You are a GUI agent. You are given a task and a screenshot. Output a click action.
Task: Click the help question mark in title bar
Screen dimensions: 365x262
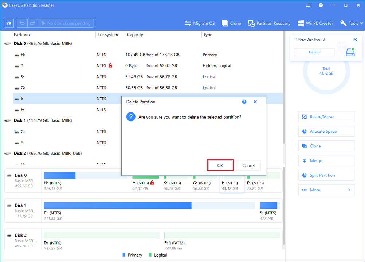click(x=321, y=5)
